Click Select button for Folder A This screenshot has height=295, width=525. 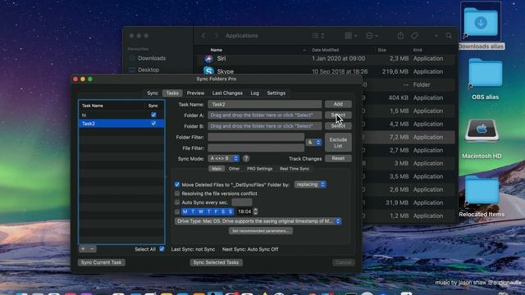coord(338,115)
